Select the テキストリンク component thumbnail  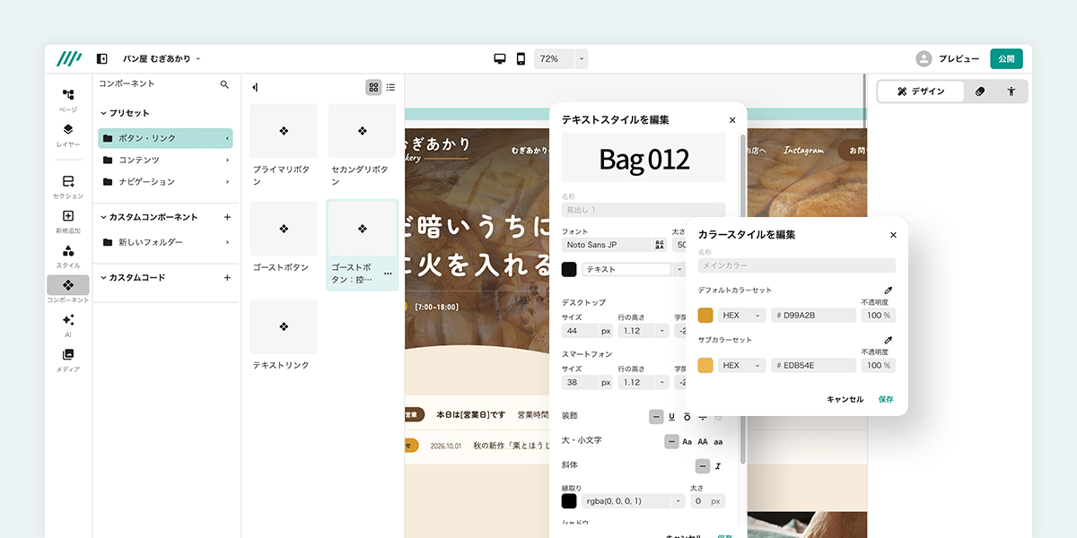pos(284,326)
